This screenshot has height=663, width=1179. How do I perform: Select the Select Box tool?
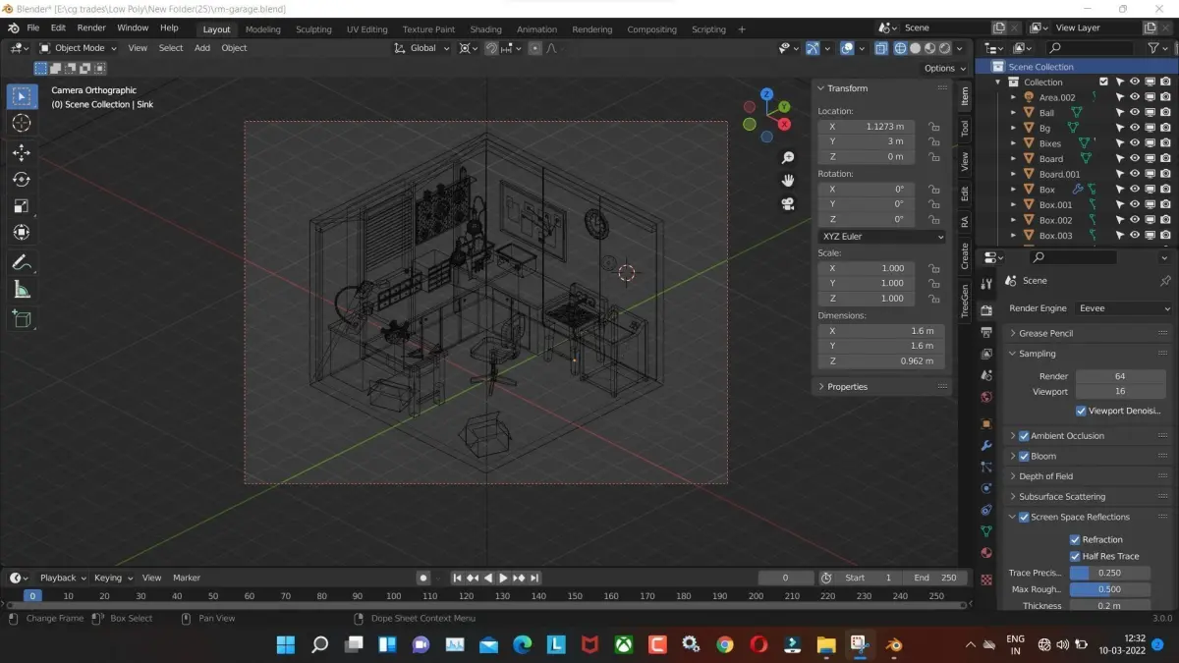click(x=22, y=96)
